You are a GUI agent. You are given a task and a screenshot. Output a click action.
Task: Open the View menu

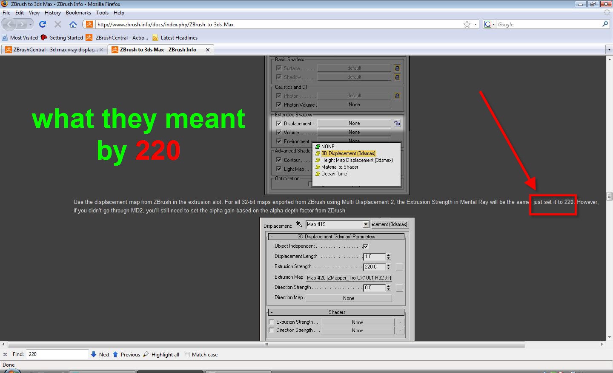coord(34,13)
